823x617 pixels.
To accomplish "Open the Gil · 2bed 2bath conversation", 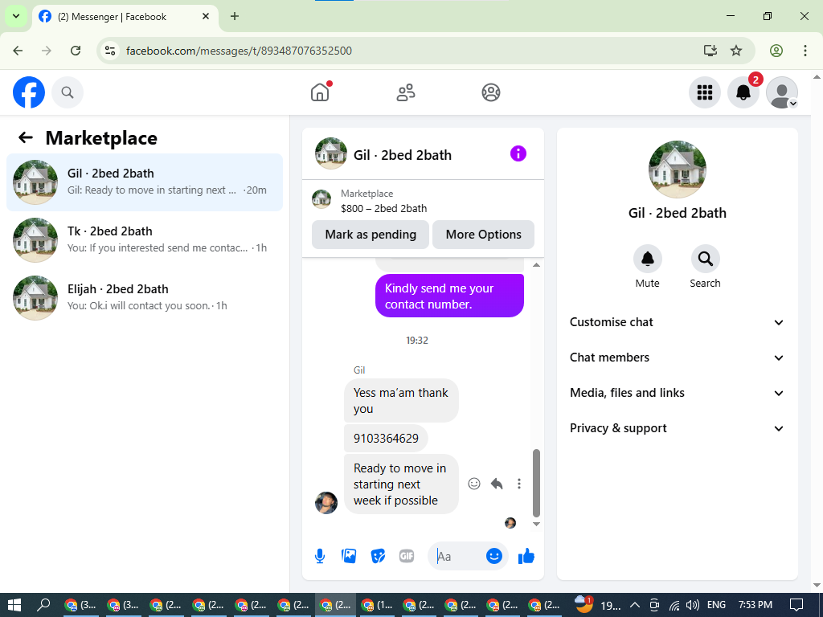I will pos(145,182).
